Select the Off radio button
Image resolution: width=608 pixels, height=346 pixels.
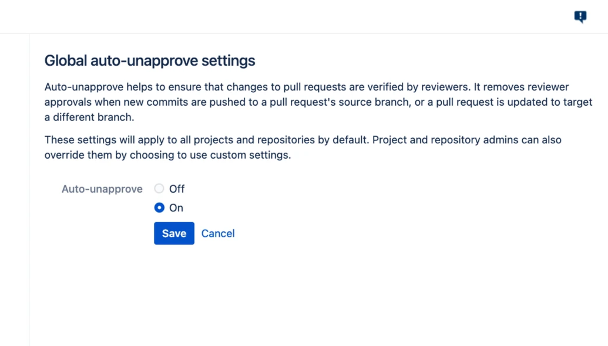[x=159, y=189]
